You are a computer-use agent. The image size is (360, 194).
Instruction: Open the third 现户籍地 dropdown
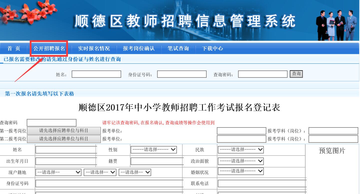tap(135, 172)
